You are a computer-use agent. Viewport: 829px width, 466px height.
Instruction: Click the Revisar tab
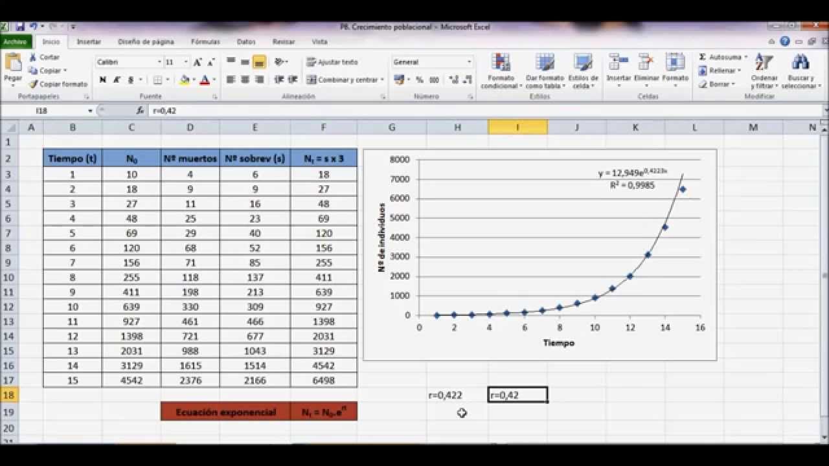pyautogui.click(x=284, y=41)
